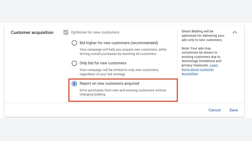Image resolution: width=252 pixels, height=141 pixels.
Task: Click the 'limited to only new customers' description
Action: 119,72
